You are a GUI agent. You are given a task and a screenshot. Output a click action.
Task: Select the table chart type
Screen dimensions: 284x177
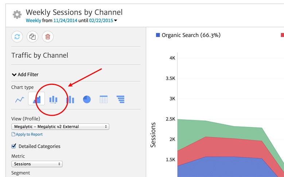(104, 99)
